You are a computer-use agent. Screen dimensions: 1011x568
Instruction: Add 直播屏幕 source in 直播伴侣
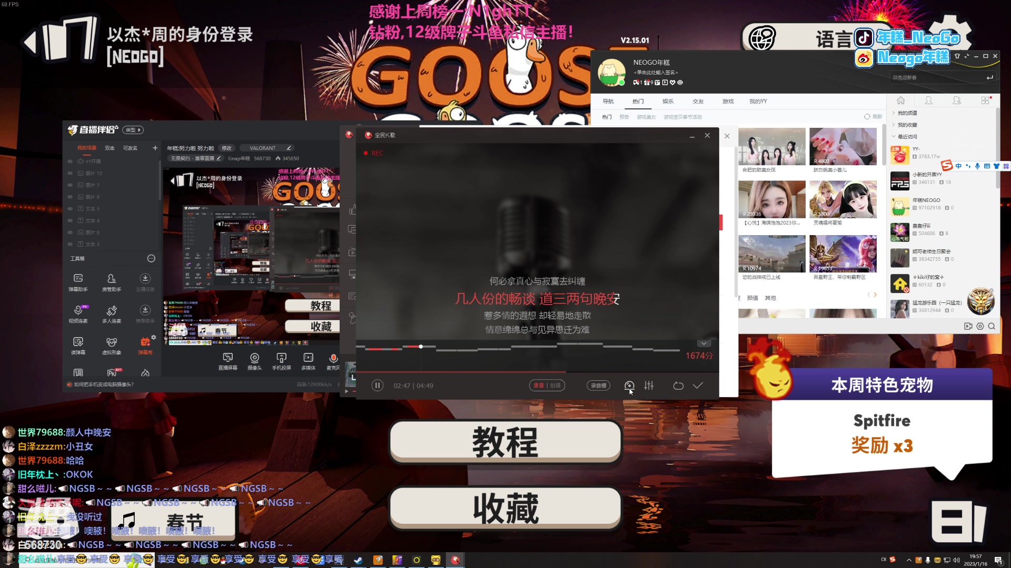point(227,362)
